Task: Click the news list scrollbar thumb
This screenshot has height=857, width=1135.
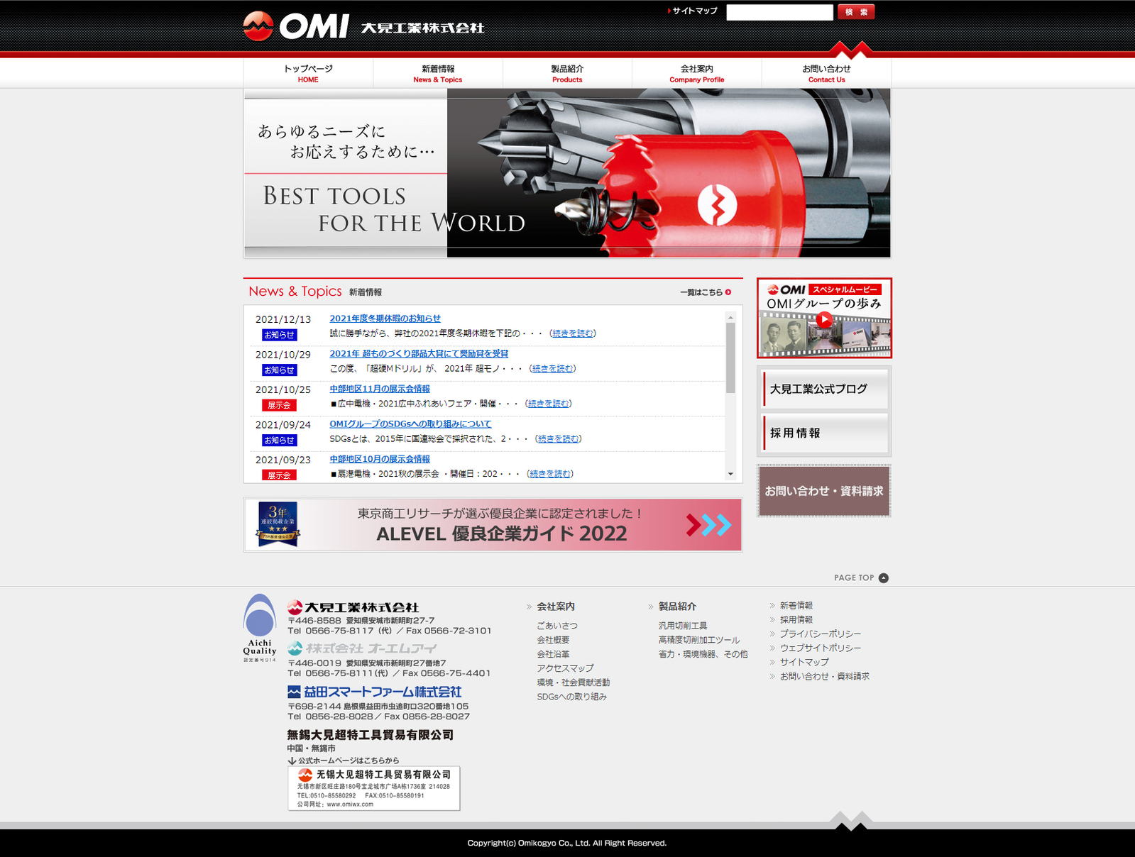Action: (730, 358)
